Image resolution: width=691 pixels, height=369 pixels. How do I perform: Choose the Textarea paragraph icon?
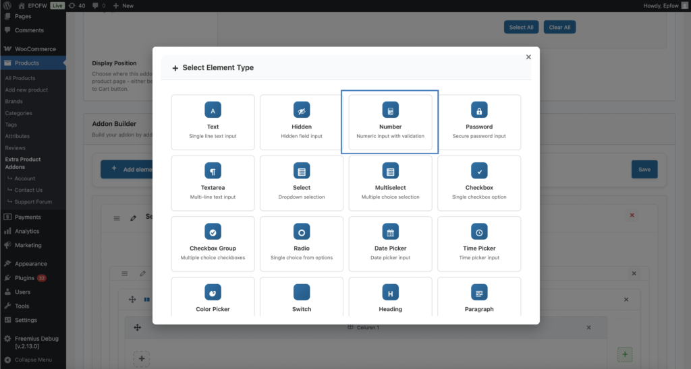coord(213,171)
